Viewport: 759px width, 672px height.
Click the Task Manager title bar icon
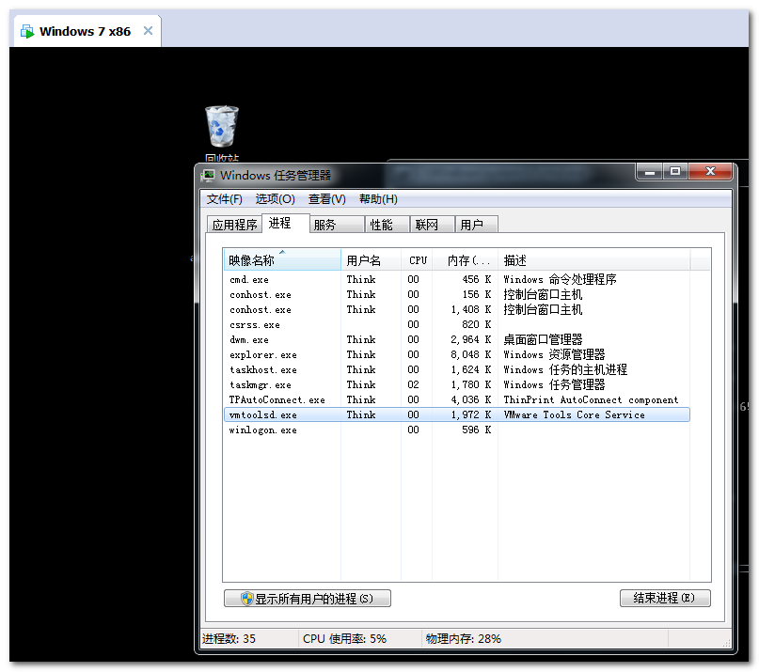(x=209, y=175)
